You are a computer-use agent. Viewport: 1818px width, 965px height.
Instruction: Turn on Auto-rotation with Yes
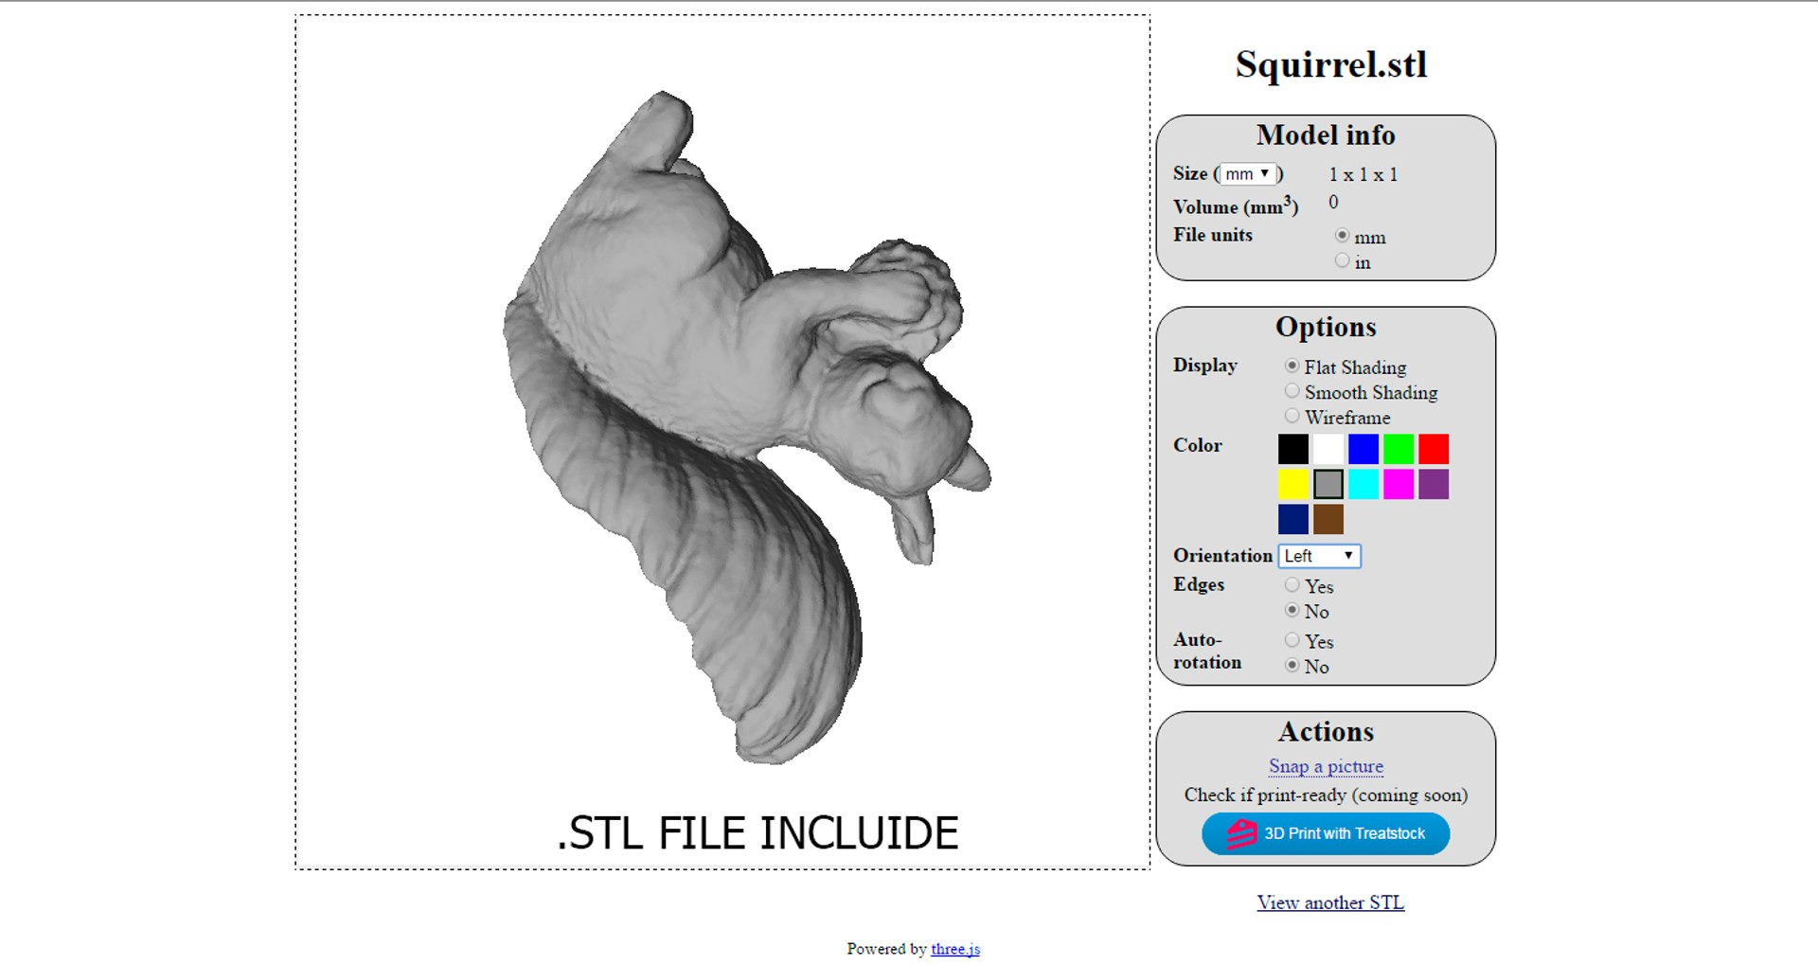click(x=1292, y=640)
